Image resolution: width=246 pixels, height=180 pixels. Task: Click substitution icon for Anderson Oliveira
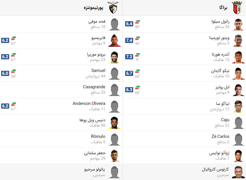[x=13, y=104]
